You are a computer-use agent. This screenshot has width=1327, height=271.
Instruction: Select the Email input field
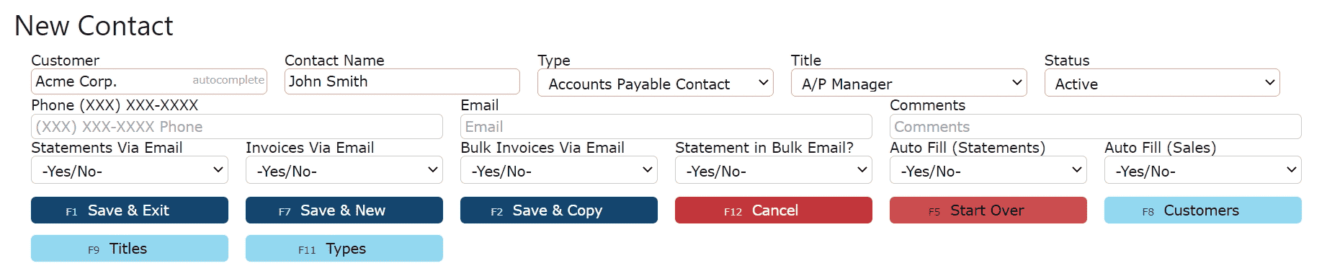(x=666, y=127)
